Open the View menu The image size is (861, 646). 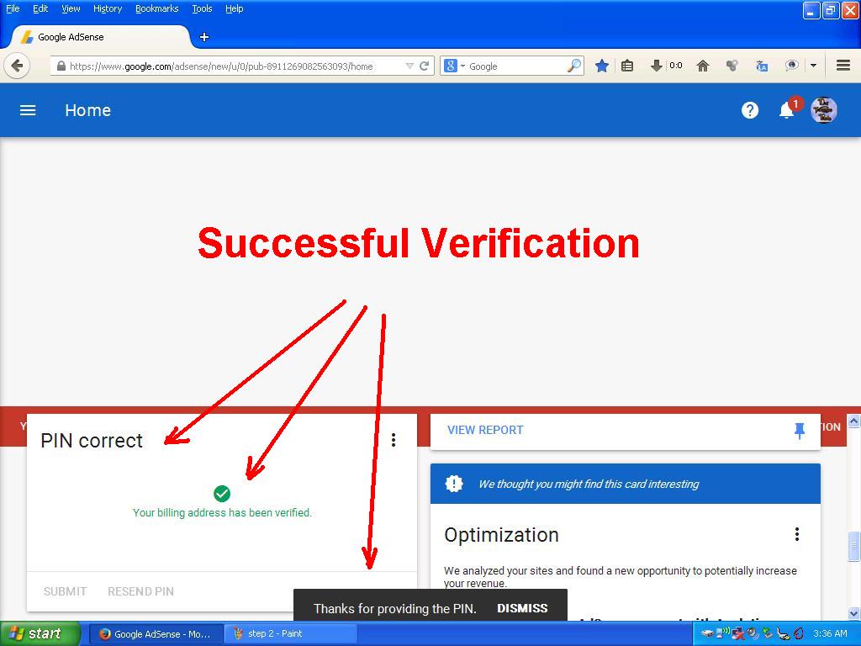[x=71, y=8]
